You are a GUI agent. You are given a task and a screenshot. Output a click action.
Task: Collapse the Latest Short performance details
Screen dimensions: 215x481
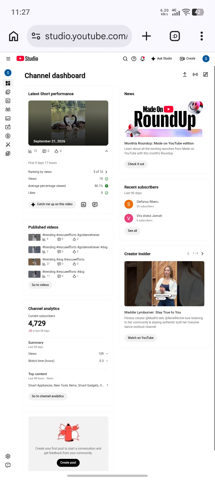107,151
